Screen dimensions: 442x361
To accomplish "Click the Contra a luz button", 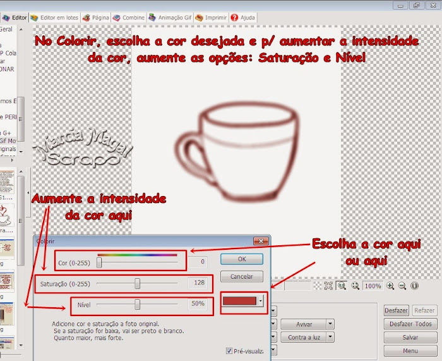I will [x=304, y=337].
